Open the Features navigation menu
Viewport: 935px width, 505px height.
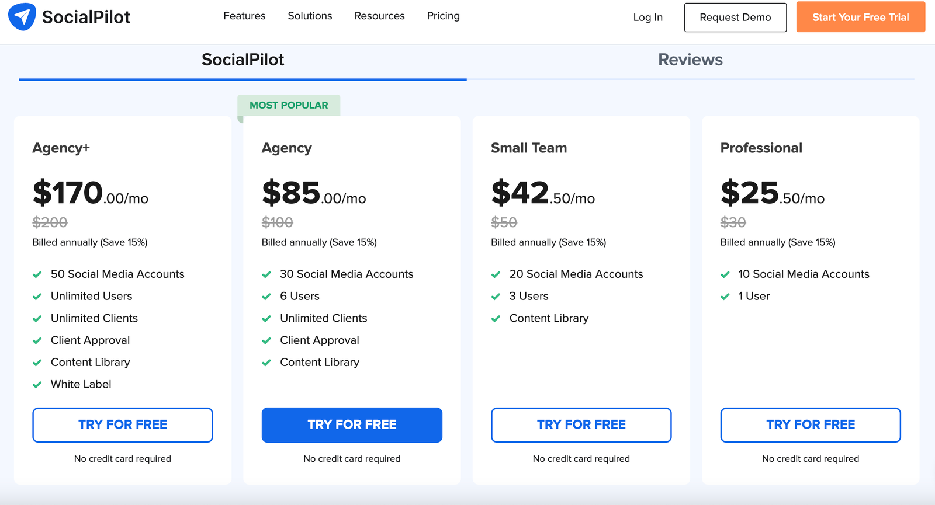[244, 16]
